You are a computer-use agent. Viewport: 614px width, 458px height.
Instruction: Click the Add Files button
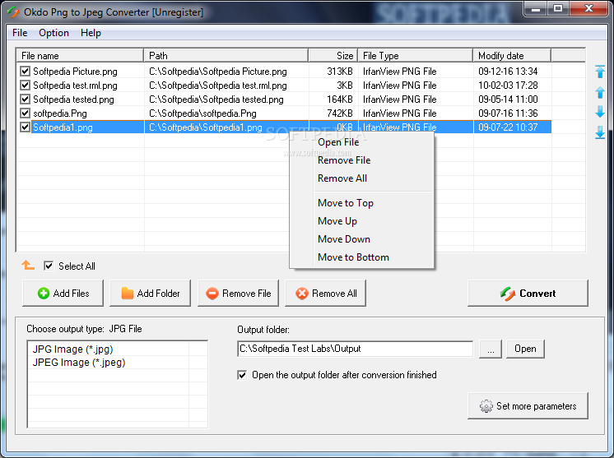pyautogui.click(x=63, y=293)
